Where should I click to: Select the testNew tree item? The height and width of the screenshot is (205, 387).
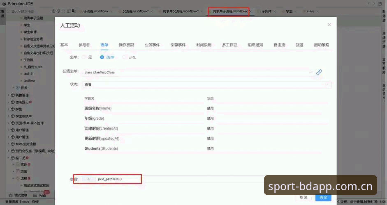[x=29, y=80]
